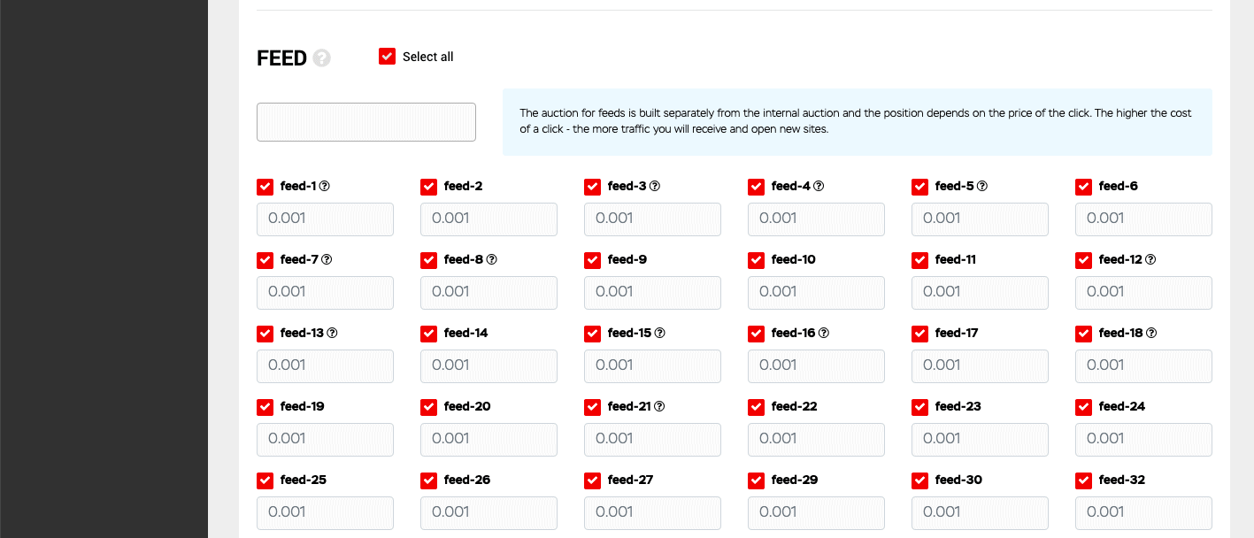Toggle the feed-24 checkbox off
The image size is (1254, 538).
point(1084,407)
